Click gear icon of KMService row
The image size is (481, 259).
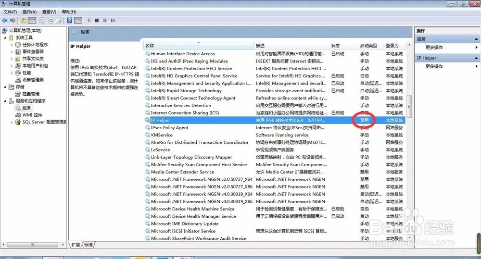pos(148,135)
